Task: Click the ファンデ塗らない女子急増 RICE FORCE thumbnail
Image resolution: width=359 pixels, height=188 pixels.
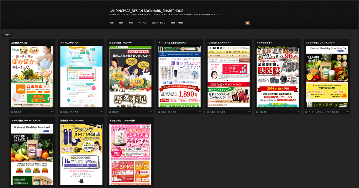Action: [x=81, y=155]
